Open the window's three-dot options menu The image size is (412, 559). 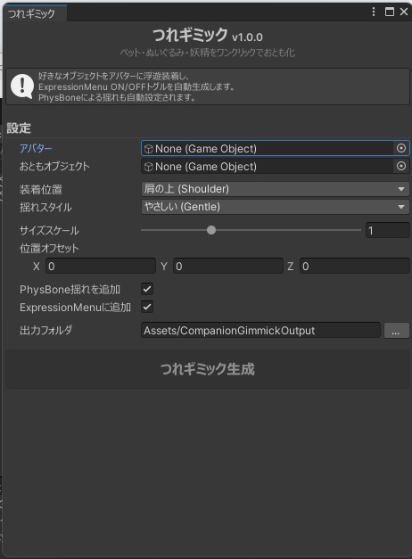click(x=373, y=12)
